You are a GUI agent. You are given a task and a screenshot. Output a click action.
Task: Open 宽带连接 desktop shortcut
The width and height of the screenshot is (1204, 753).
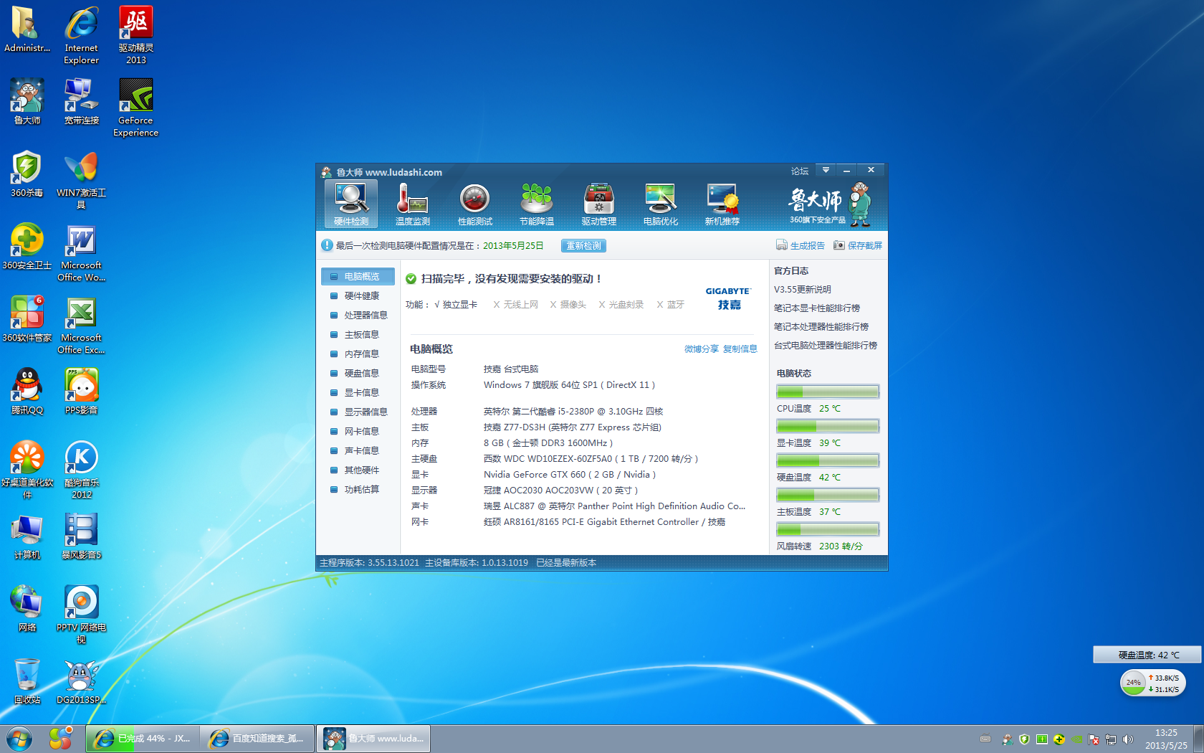point(82,102)
